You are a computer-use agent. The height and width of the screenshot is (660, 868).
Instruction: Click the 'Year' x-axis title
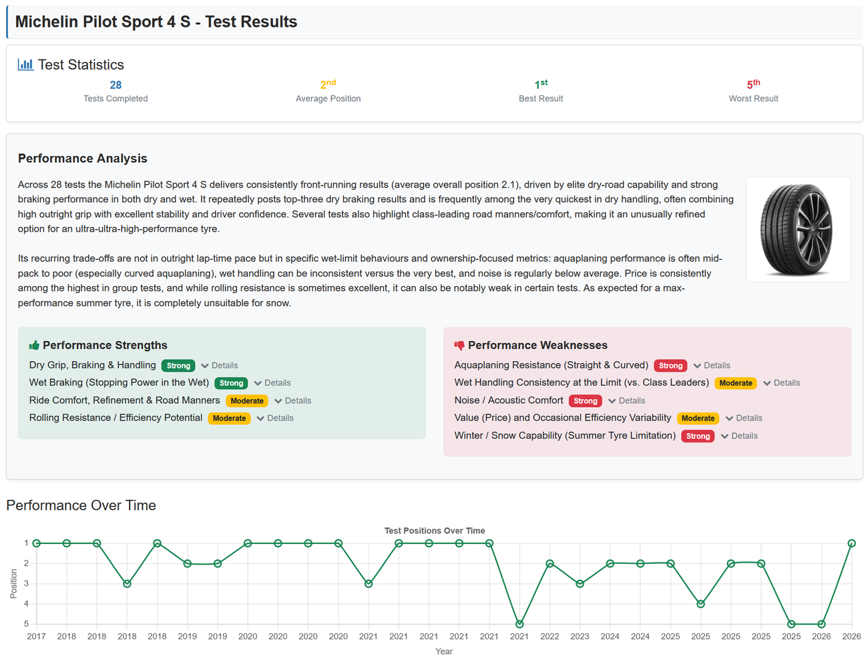click(444, 652)
